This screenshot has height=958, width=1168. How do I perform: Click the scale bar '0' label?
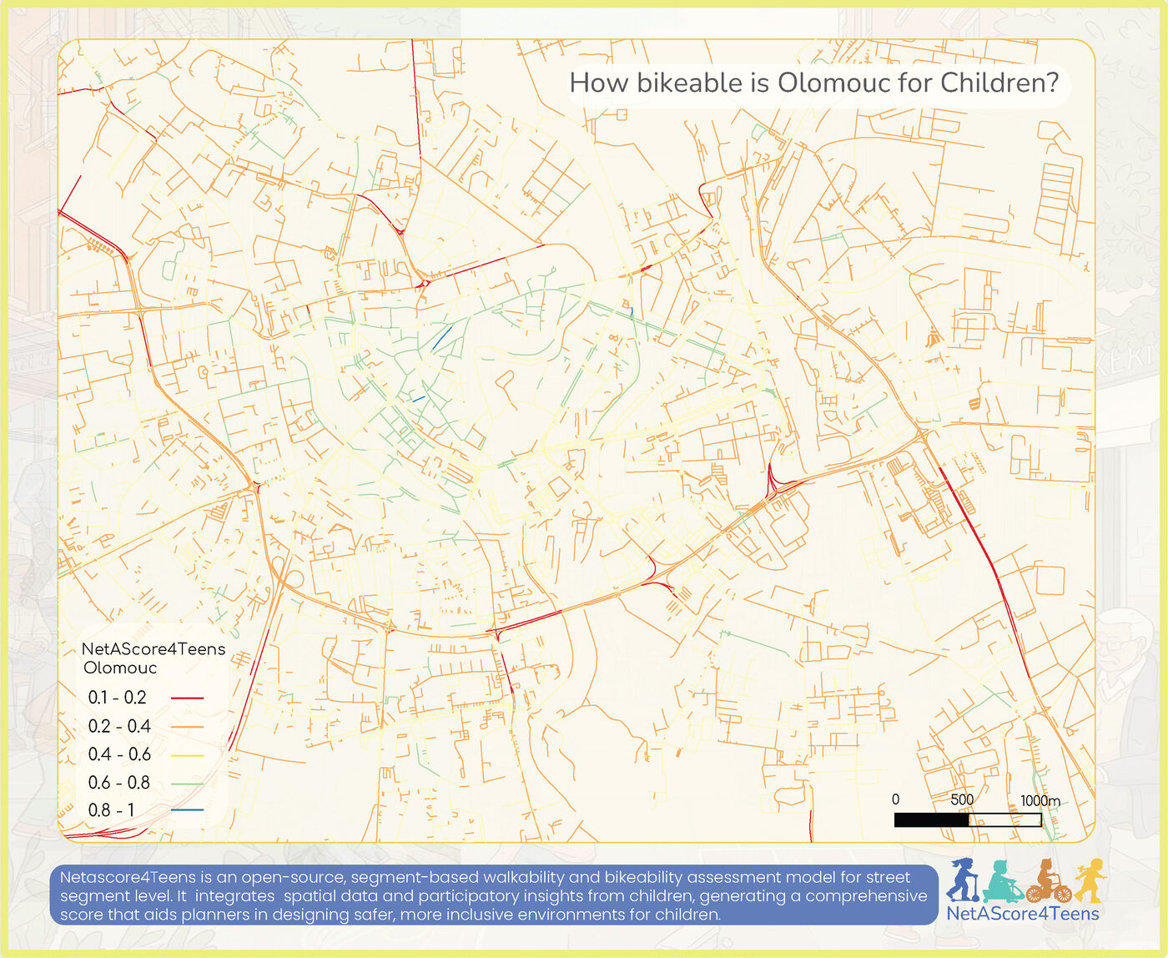pyautogui.click(x=896, y=799)
